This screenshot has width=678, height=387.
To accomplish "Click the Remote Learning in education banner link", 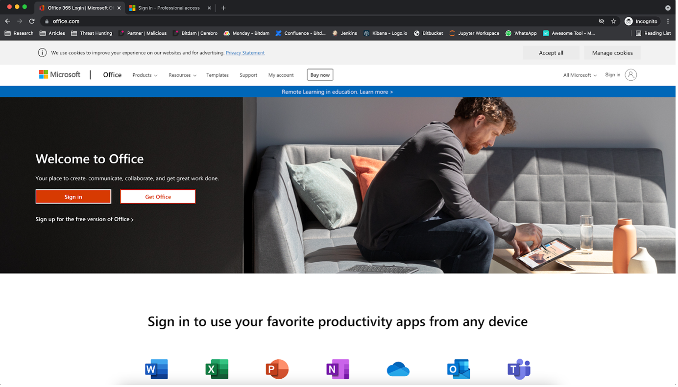I will coord(339,92).
